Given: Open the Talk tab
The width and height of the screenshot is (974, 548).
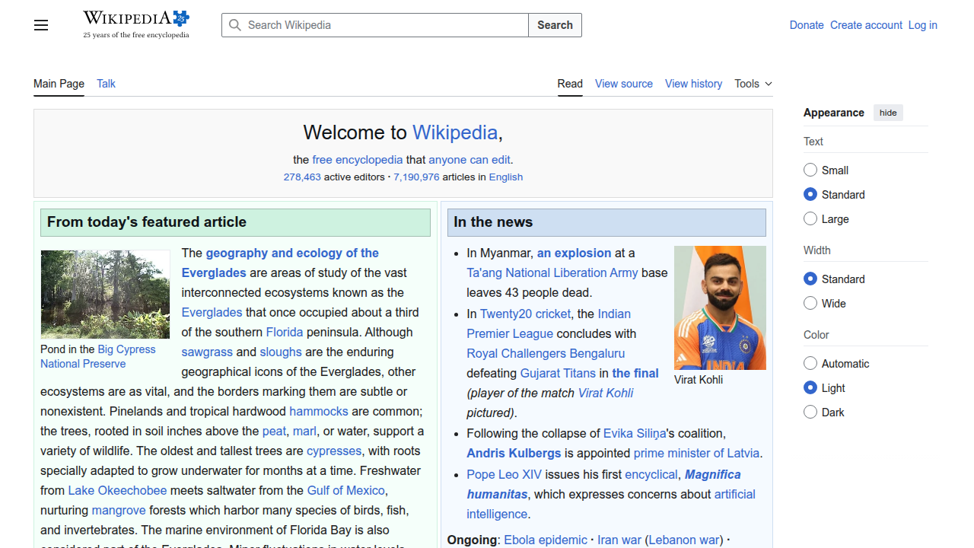Looking at the screenshot, I should (x=106, y=84).
